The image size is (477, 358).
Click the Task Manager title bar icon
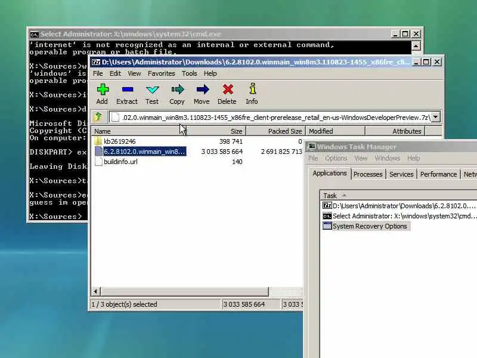tap(312, 147)
